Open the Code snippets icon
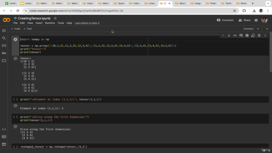272x153 pixels. click(4, 129)
